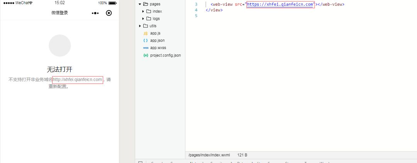Open the three-dot menu in simulator header
The height and width of the screenshot is (163, 417).
click(95, 13)
